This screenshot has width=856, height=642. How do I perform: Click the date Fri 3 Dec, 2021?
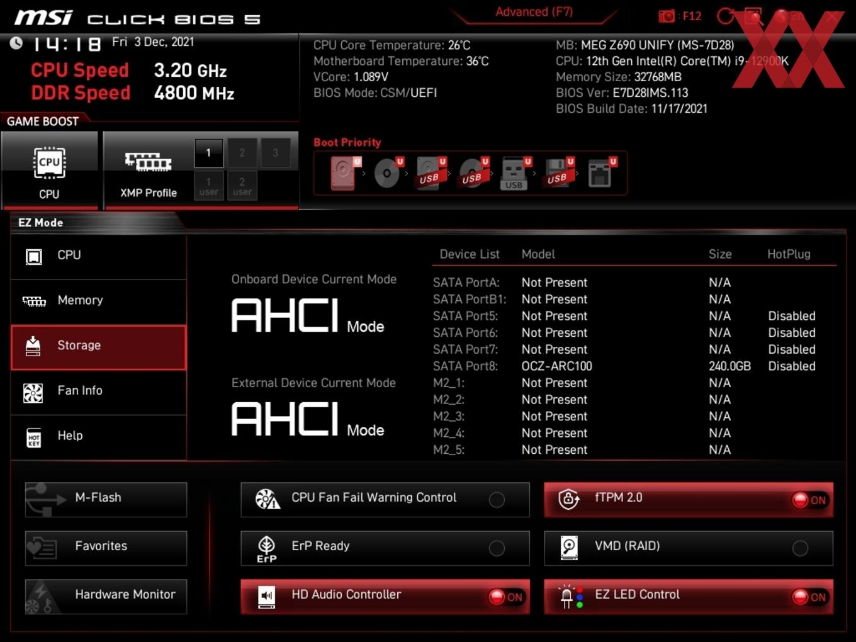153,42
